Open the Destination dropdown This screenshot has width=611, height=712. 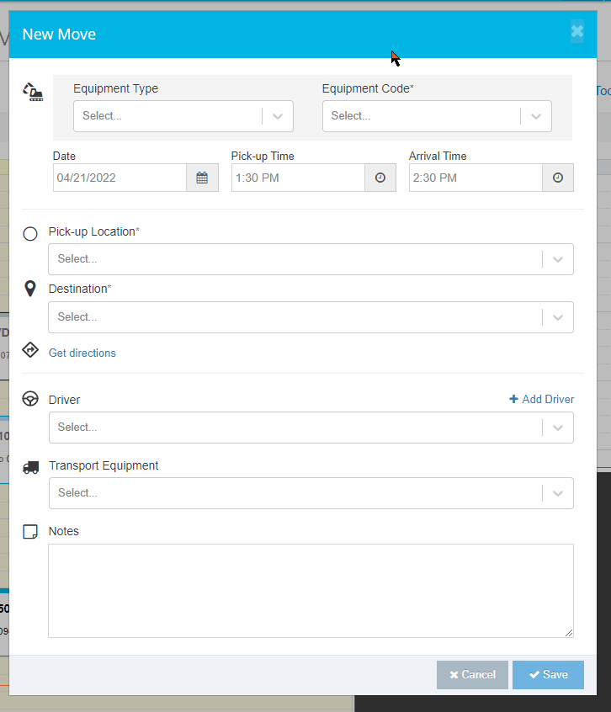pos(557,317)
